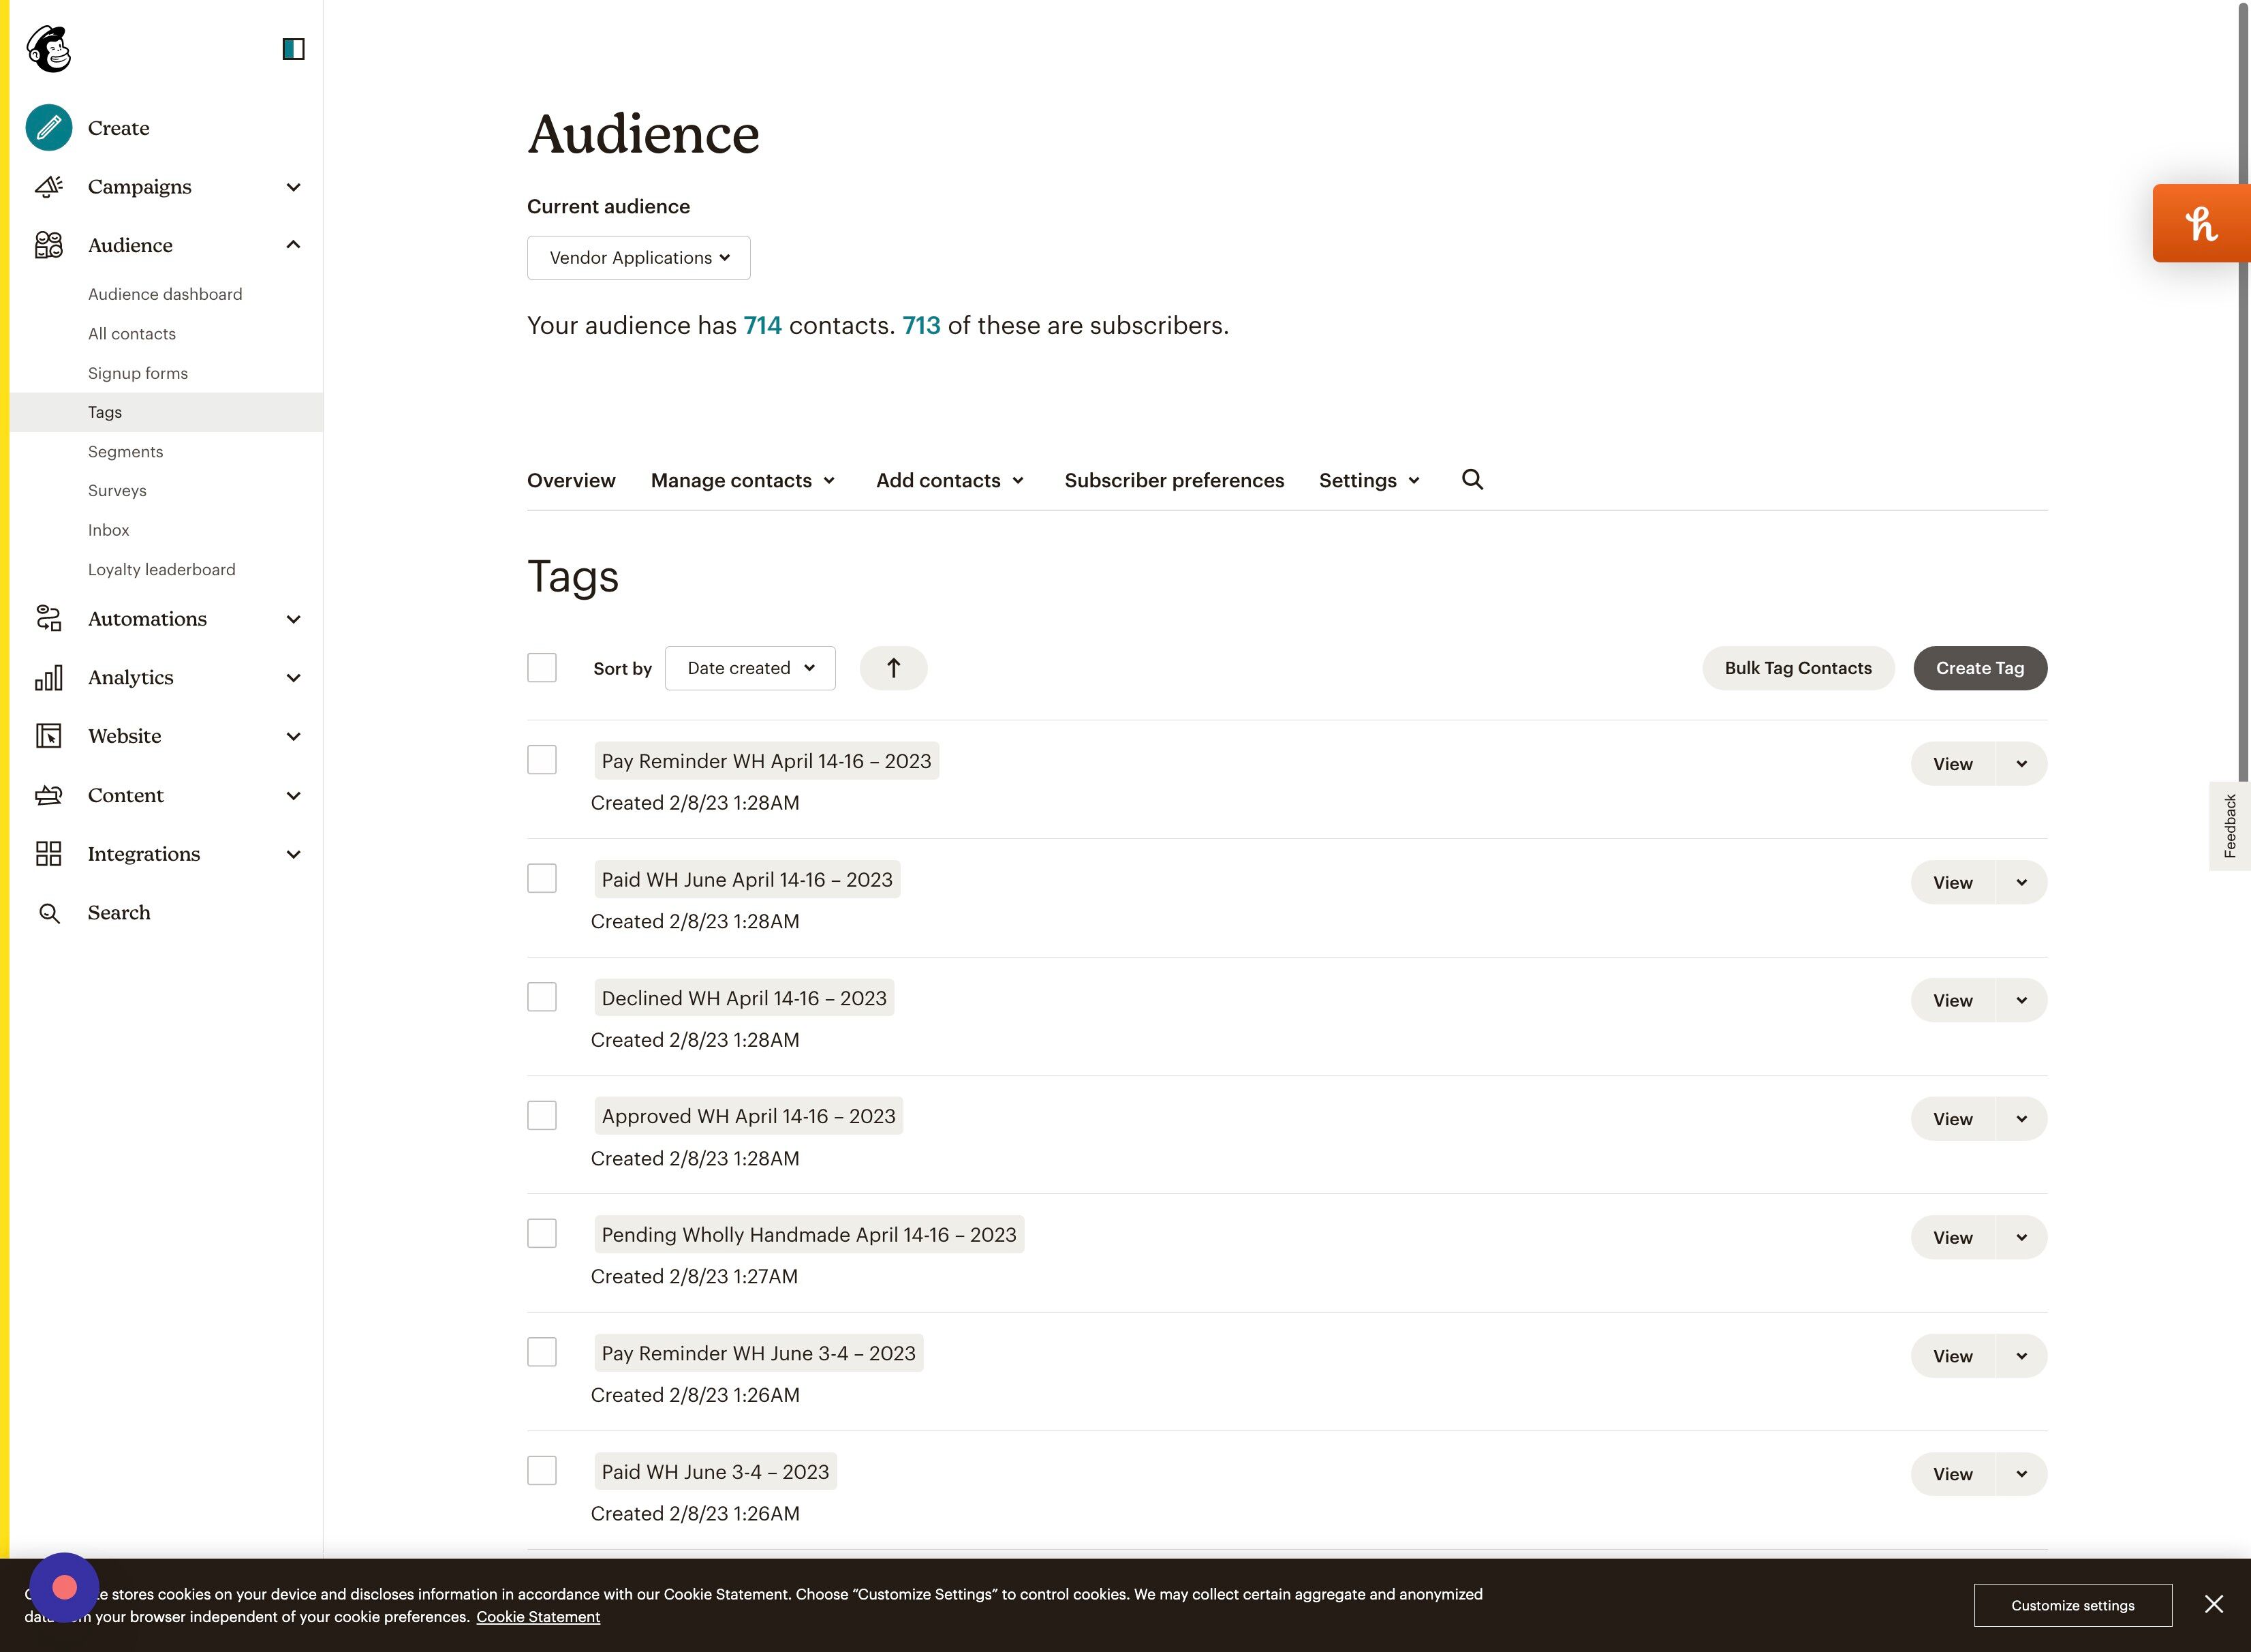Click the Analytics bar chart icon
Screen dimensions: 2251x1652
[x=48, y=677]
